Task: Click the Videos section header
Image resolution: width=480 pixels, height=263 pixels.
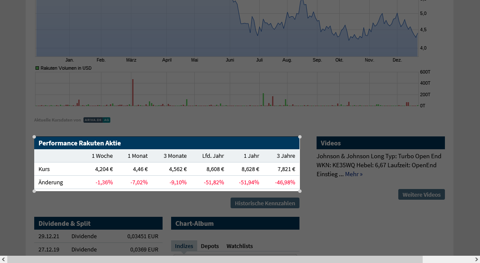Action: coord(380,143)
